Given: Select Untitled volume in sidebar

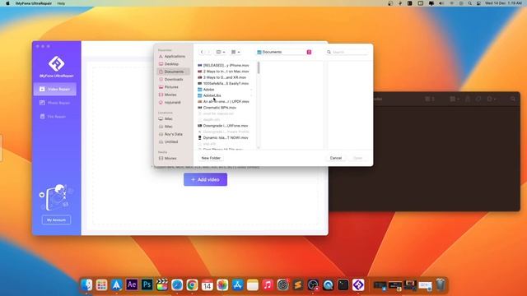Looking at the screenshot, I should [x=173, y=142].
